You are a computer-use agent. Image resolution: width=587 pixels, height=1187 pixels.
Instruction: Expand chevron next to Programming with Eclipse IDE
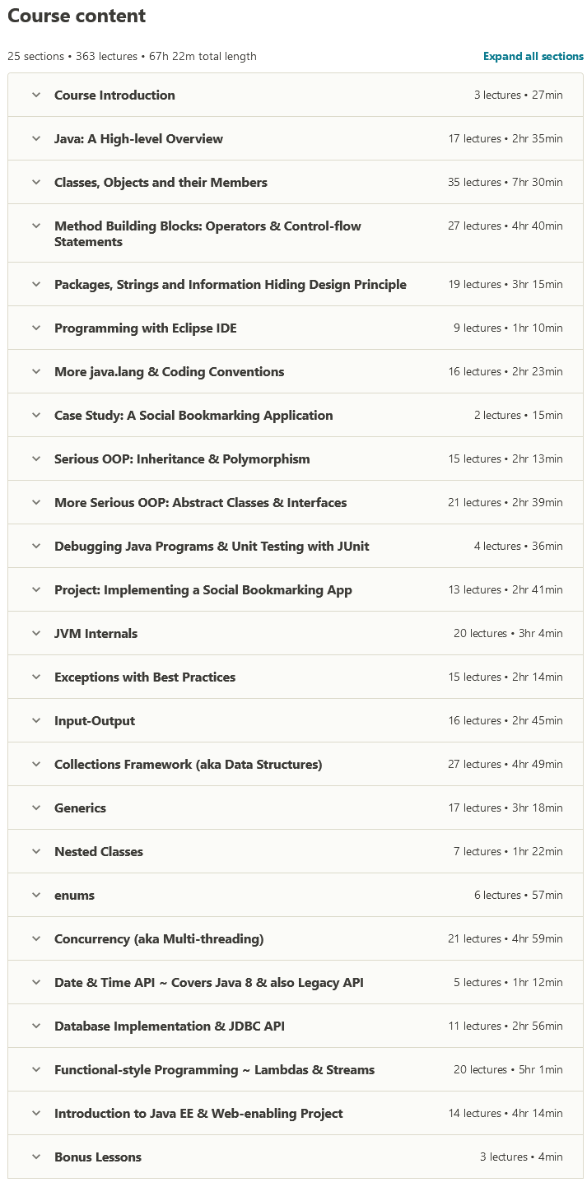tap(36, 328)
